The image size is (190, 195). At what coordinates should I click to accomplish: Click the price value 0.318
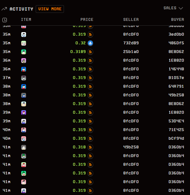[79, 147]
